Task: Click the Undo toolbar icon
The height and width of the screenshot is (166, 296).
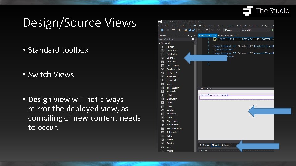Action: click(x=212, y=30)
